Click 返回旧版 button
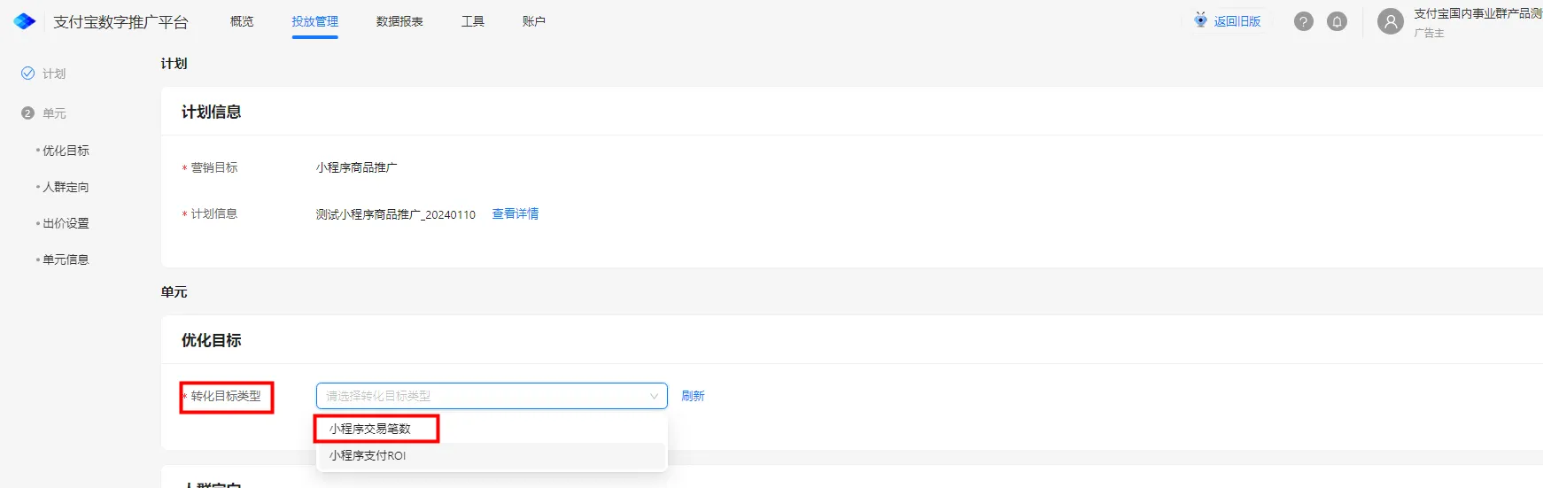The width and height of the screenshot is (1543, 488). click(x=1237, y=21)
